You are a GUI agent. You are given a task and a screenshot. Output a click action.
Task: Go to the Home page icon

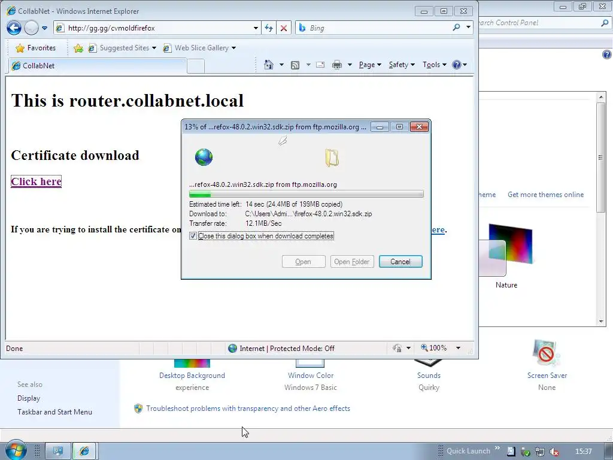click(x=269, y=65)
